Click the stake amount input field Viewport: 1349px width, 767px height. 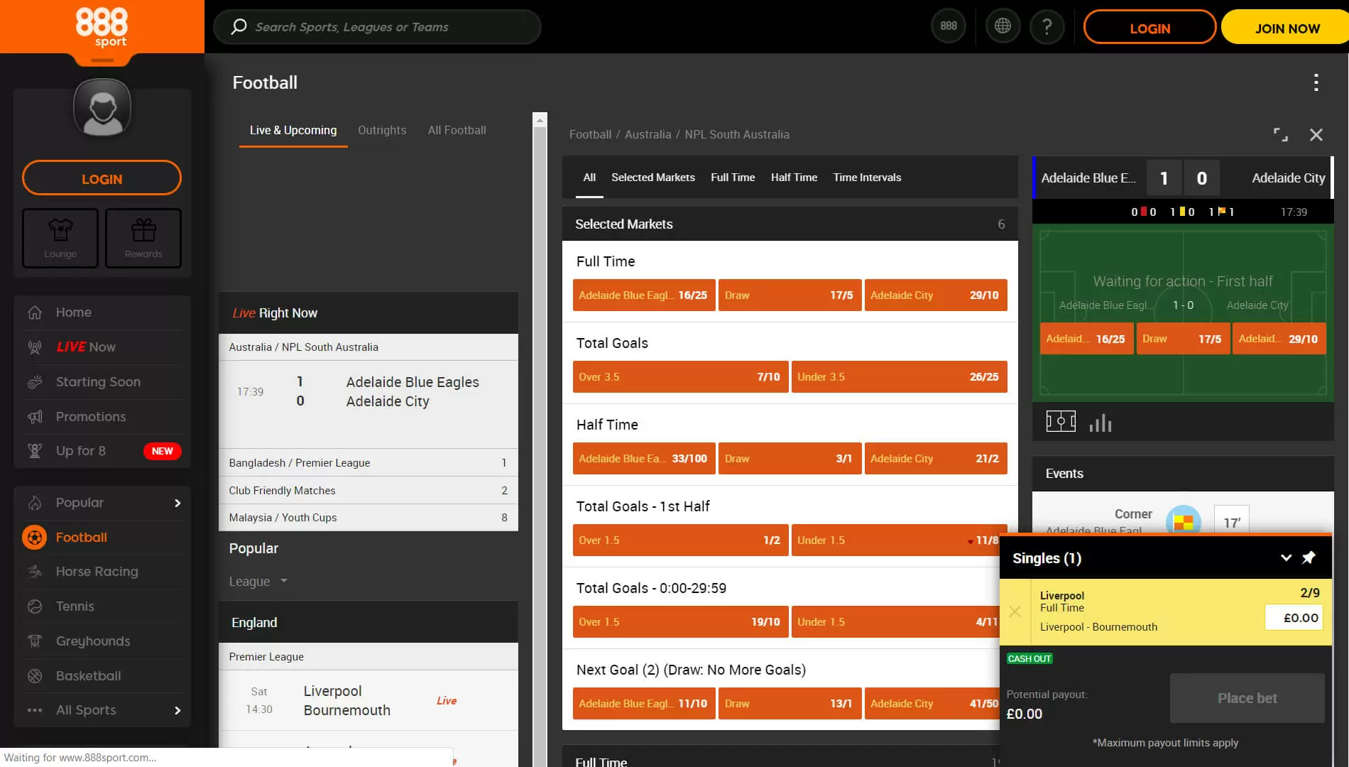tap(1293, 617)
